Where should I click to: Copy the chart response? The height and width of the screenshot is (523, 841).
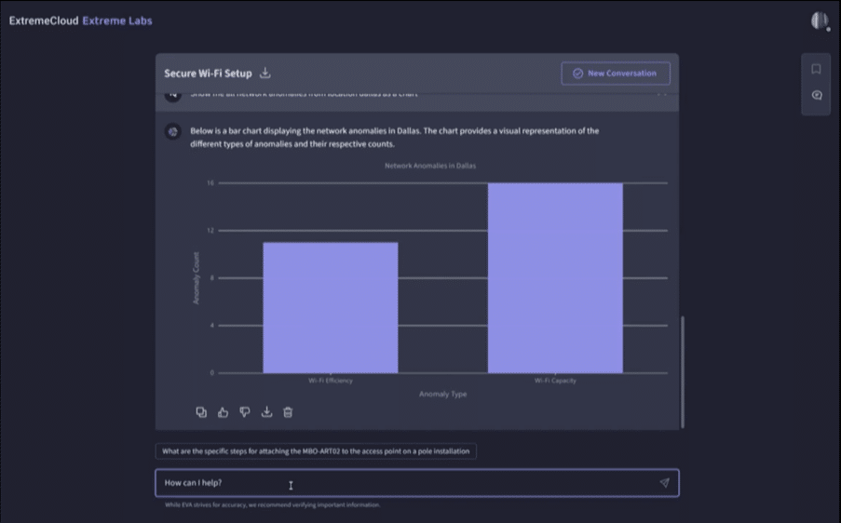click(201, 412)
